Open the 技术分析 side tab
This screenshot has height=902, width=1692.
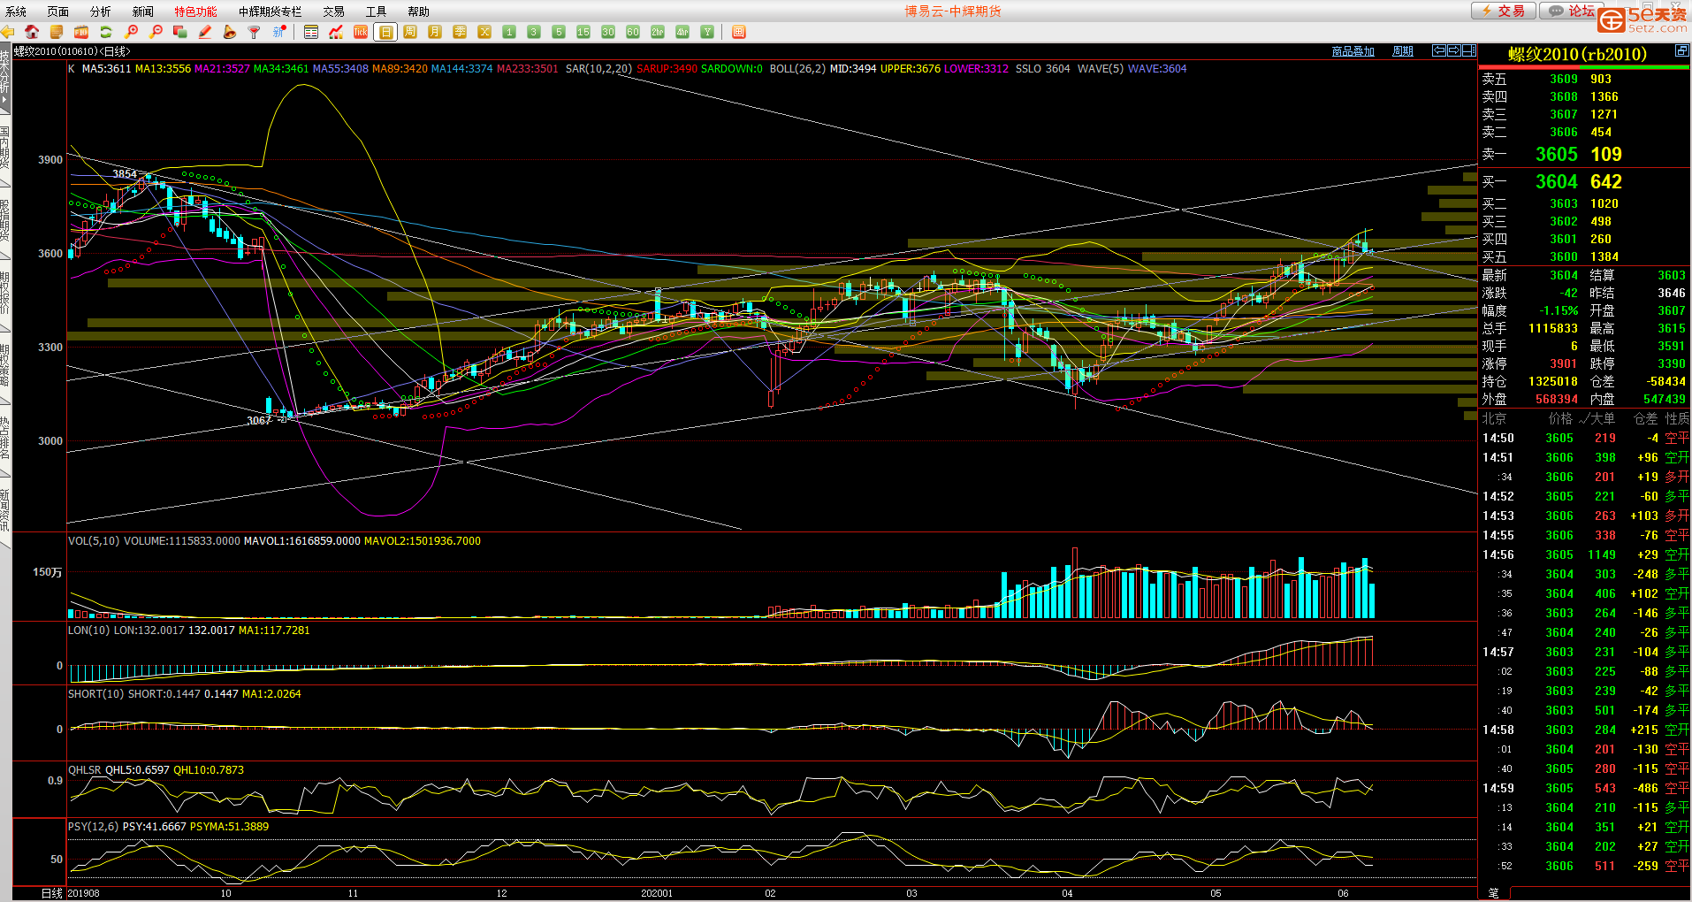point(5,77)
